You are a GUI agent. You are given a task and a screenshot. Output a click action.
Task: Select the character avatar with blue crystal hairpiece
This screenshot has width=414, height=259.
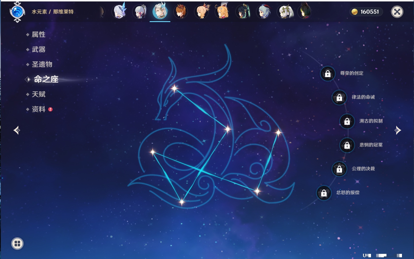120,11
